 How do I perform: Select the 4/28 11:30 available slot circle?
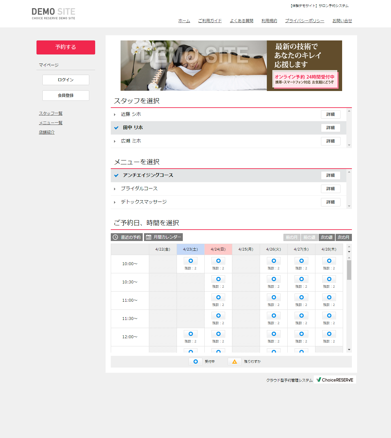pyautogui.click(x=329, y=316)
